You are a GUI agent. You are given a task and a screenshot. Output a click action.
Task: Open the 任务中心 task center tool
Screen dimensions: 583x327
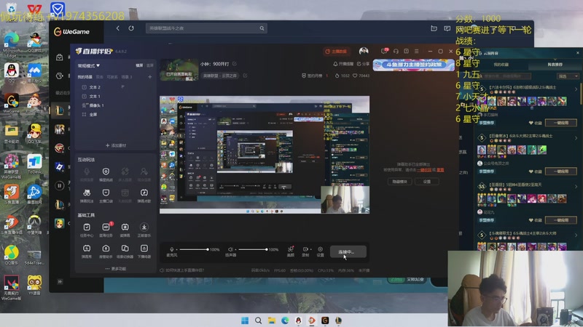coord(87,227)
